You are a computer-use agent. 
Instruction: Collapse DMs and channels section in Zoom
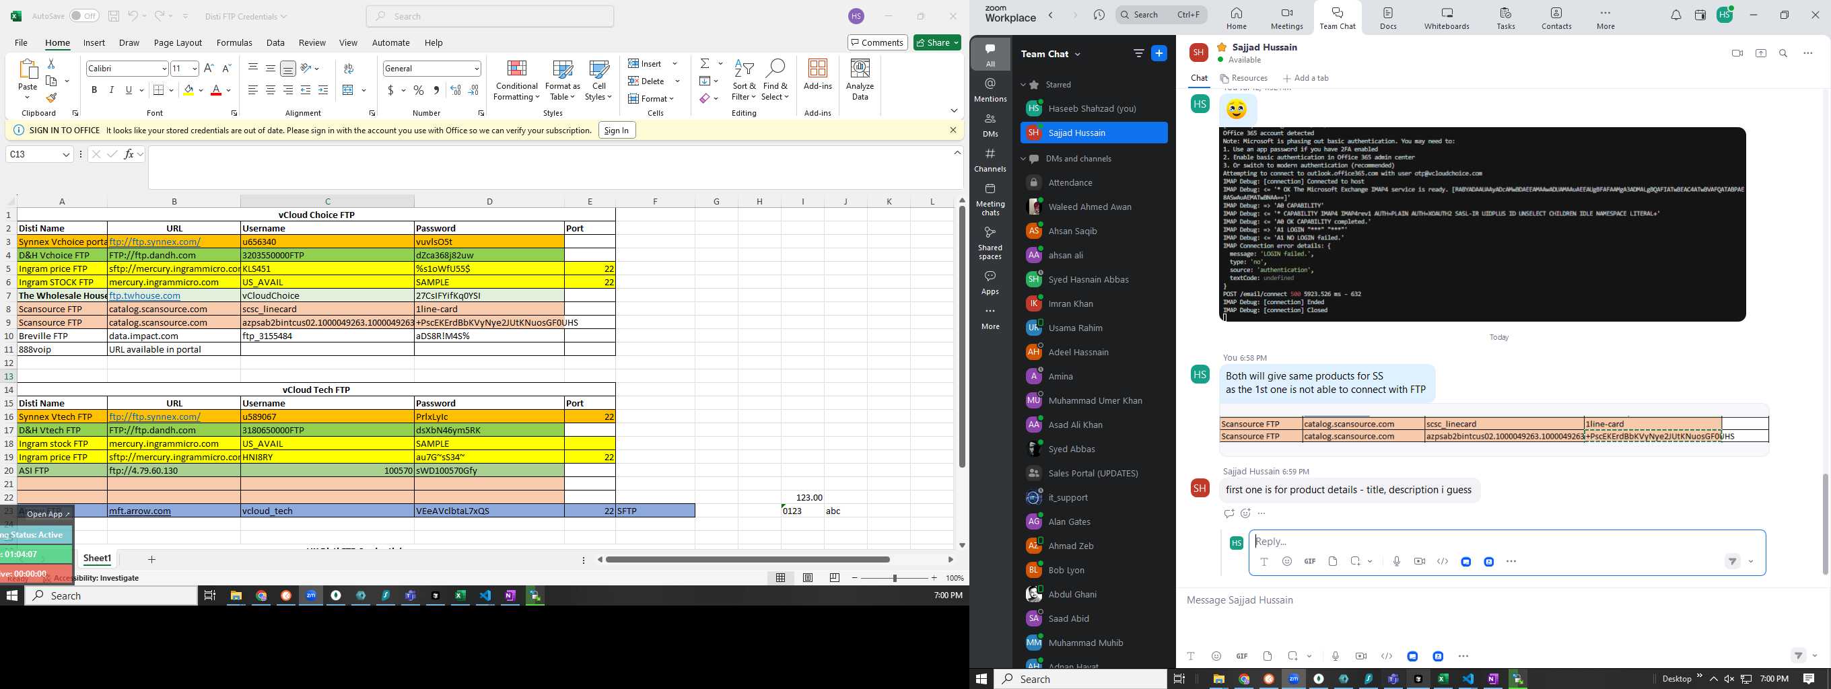pos(1023,158)
